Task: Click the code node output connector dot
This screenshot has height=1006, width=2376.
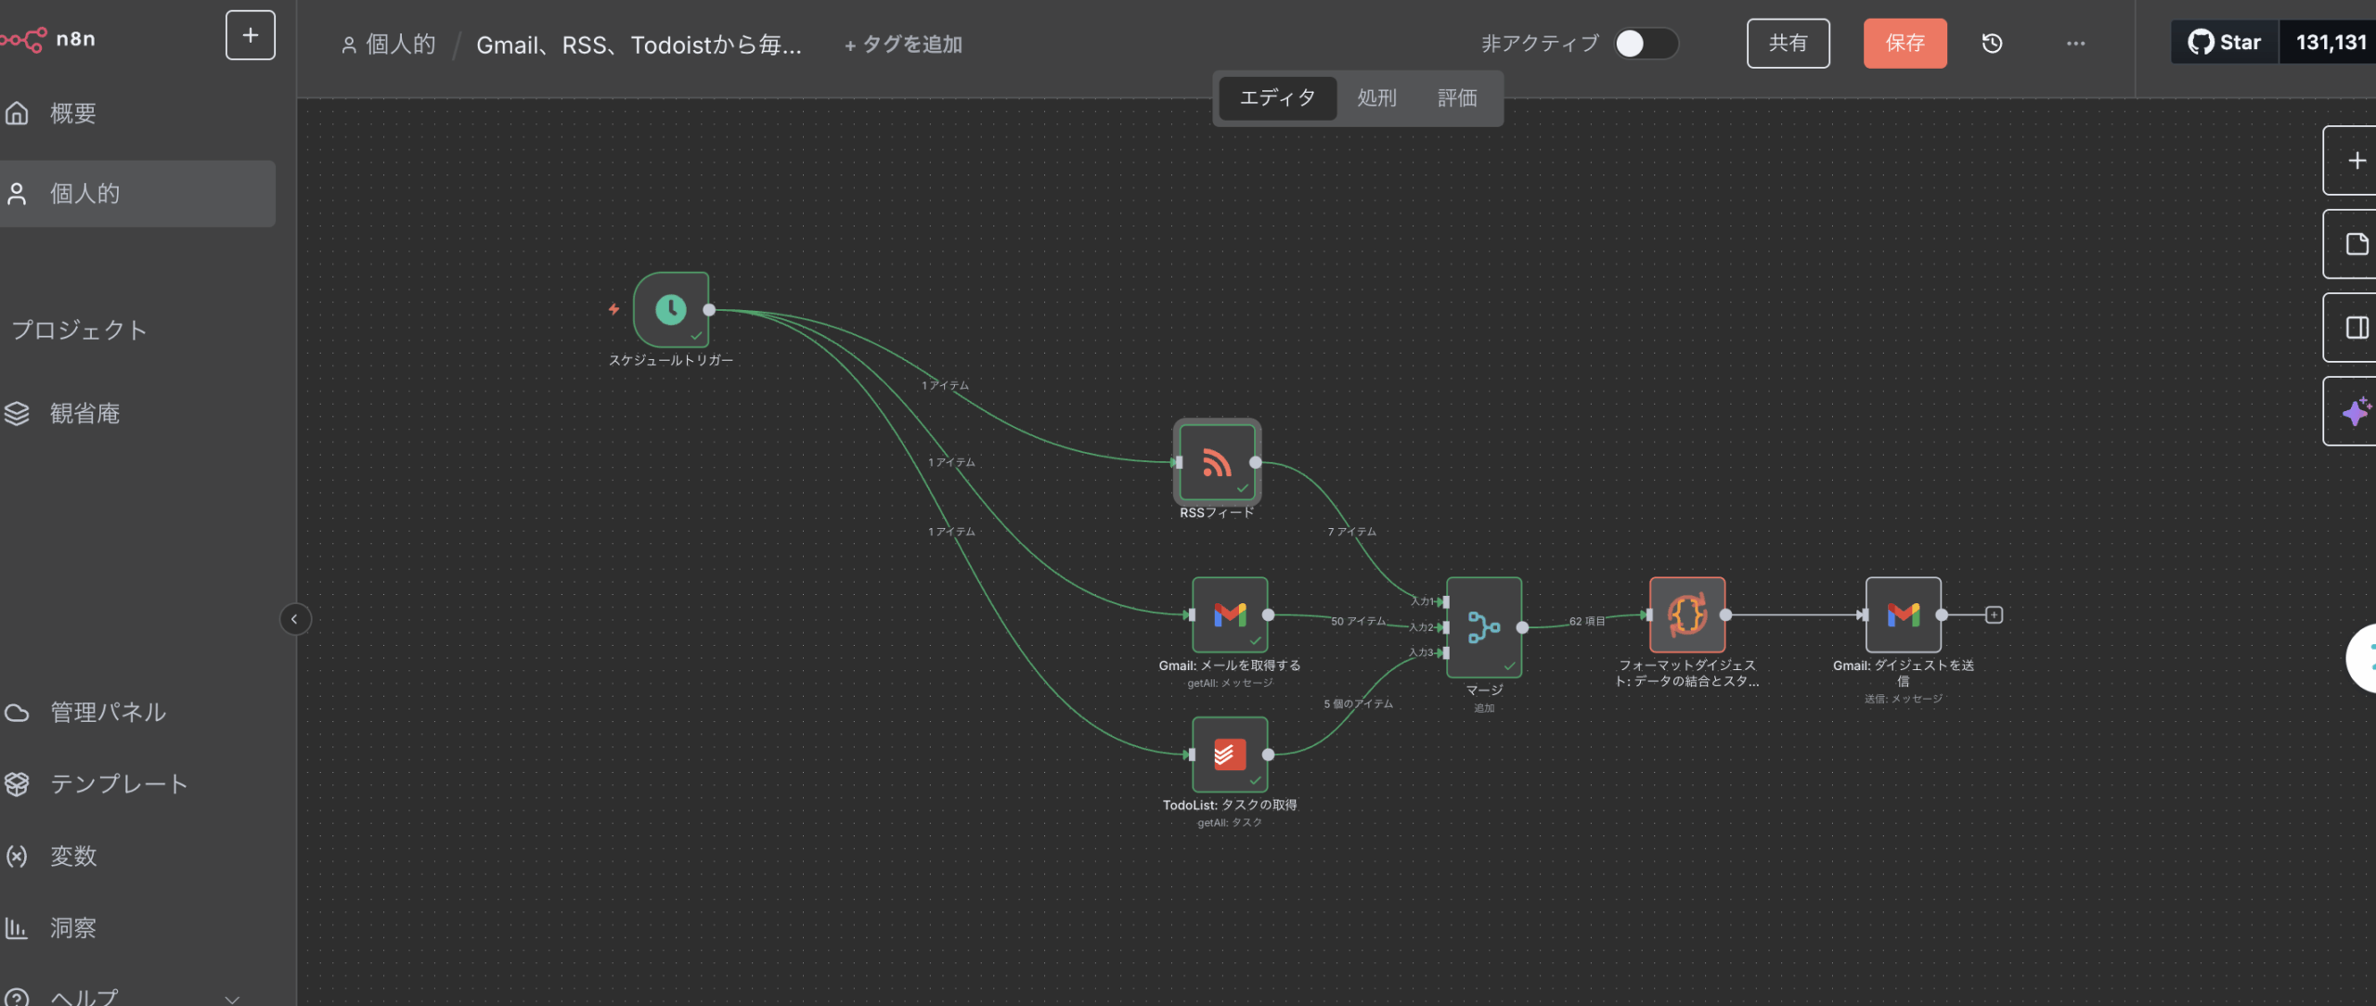Action: pos(1725,614)
